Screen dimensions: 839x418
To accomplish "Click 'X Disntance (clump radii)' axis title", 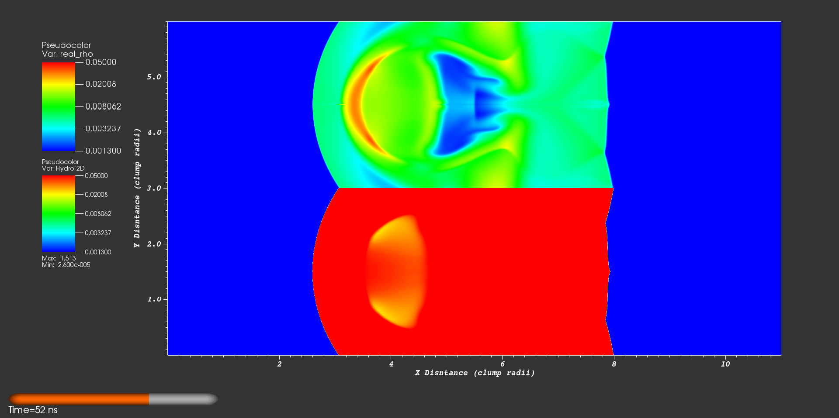I will tap(475, 373).
